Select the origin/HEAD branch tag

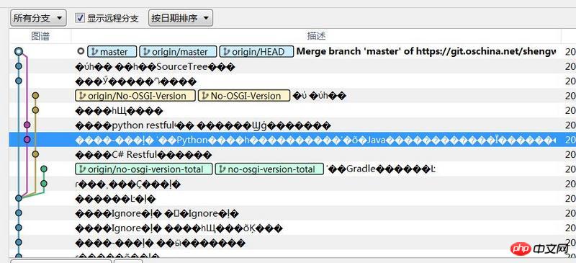pos(256,52)
